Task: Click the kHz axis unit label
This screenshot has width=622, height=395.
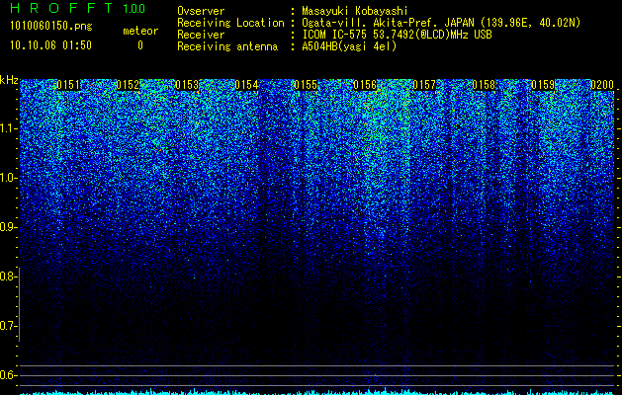Action: coord(9,80)
